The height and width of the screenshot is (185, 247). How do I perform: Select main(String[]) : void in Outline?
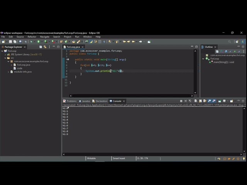point(224,62)
